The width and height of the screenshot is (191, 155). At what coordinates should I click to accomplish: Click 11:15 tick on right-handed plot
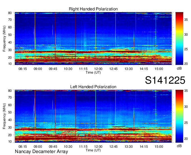pyautogui.click(x=83, y=69)
